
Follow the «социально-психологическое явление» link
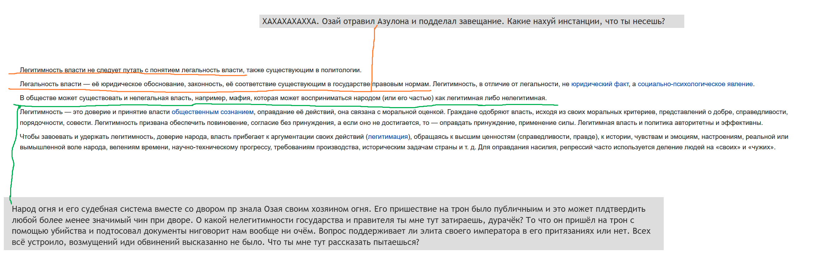pyautogui.click(x=695, y=84)
